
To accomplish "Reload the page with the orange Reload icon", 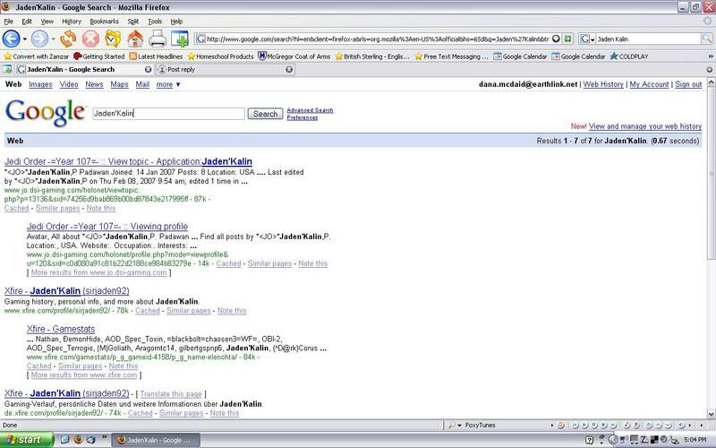I will point(68,39).
